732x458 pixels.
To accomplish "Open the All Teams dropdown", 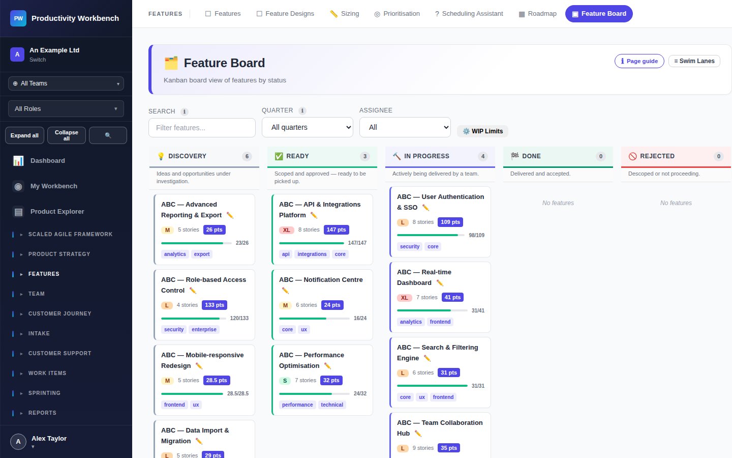I will pyautogui.click(x=66, y=83).
